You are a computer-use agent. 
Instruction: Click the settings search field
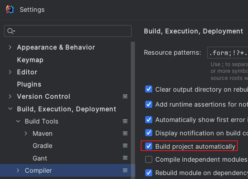[x=71, y=31]
